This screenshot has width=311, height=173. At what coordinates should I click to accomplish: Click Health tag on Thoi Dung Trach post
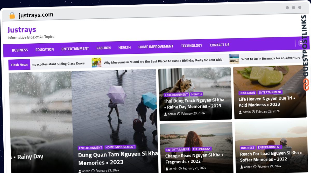coord(196,94)
